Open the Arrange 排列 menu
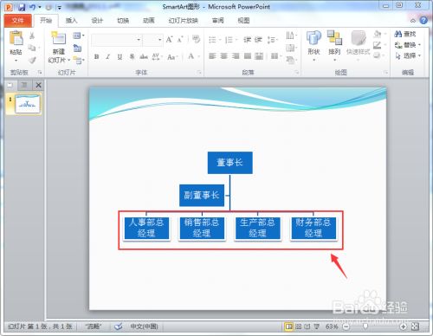This screenshot has height=336, width=433. 334,46
